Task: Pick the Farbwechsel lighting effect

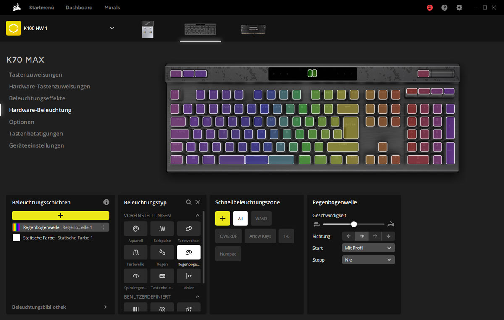Action: pyautogui.click(x=189, y=229)
